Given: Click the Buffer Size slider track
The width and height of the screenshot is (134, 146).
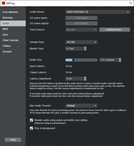Looking at the screenshot, I should pyautogui.click(x=81, y=60).
